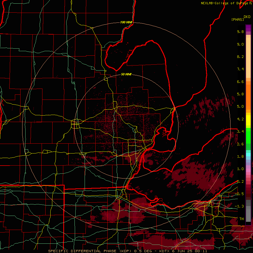The height and width of the screenshot is (253, 253).
Task: Select the TH threshold label
Action: 241,219
